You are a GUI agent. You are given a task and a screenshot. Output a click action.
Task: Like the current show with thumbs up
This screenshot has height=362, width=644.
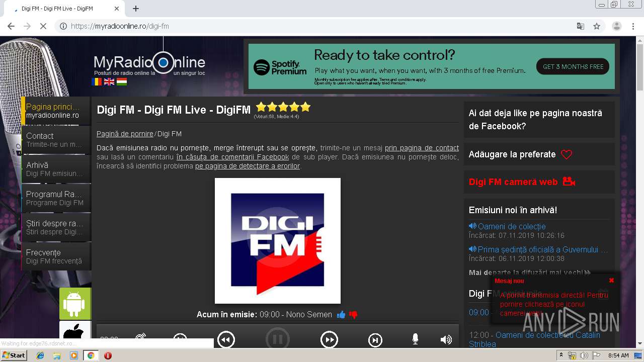(341, 315)
